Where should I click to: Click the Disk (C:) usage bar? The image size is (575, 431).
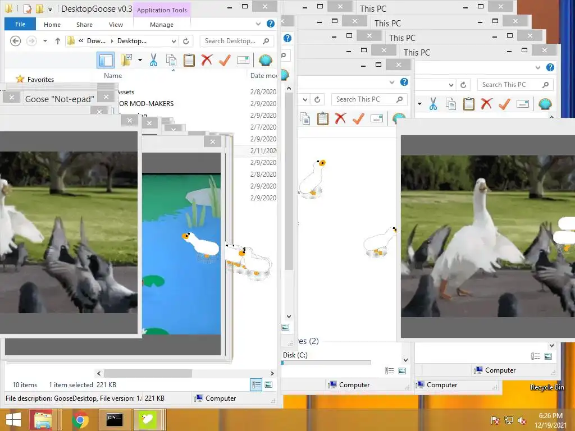coord(326,363)
